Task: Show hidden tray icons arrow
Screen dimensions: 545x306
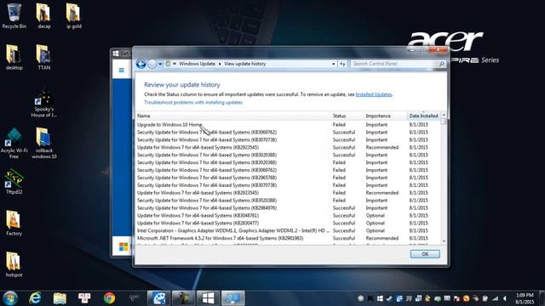Action: coord(505,298)
